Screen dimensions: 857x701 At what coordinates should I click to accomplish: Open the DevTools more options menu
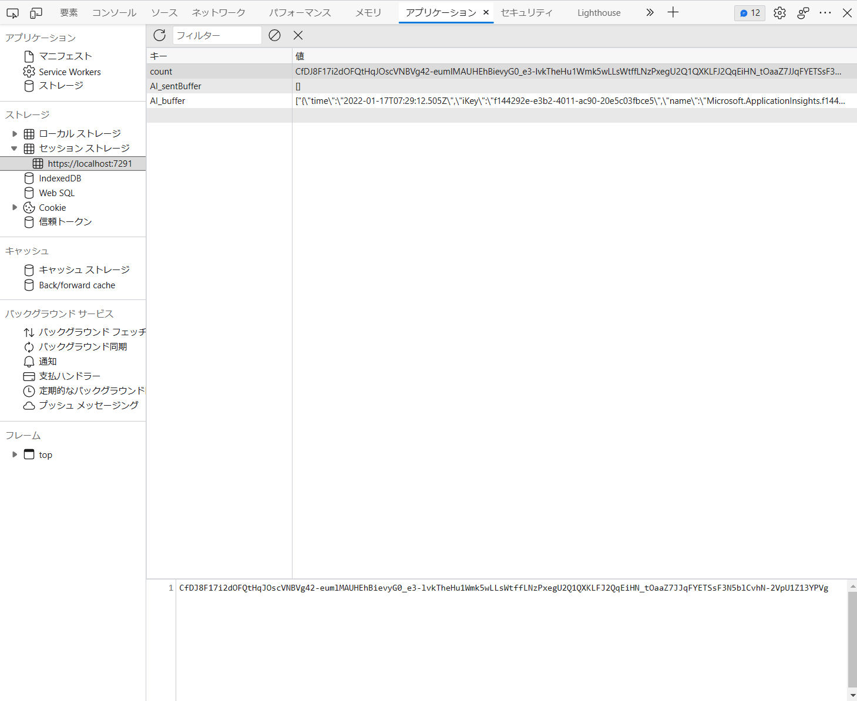pyautogui.click(x=825, y=13)
